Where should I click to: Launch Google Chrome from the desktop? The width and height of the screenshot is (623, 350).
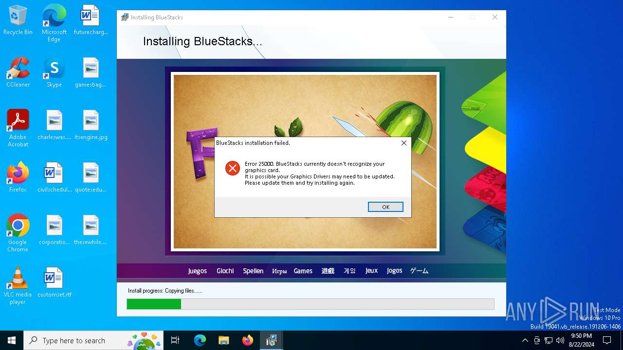click(x=18, y=233)
